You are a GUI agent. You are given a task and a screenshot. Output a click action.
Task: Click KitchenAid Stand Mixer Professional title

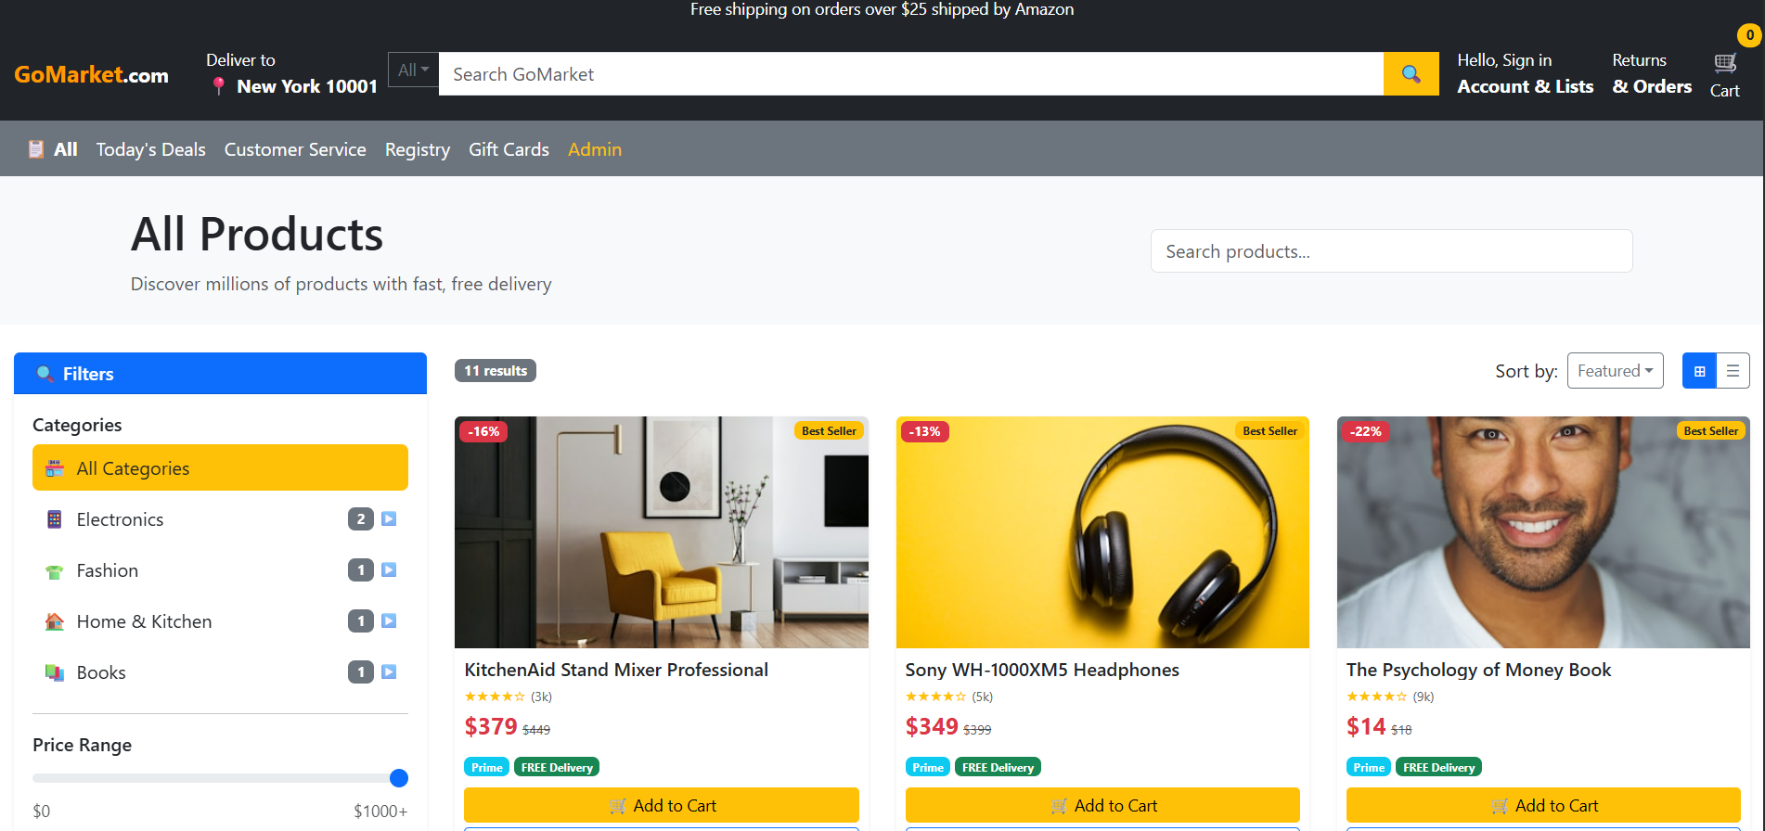tap(616, 670)
